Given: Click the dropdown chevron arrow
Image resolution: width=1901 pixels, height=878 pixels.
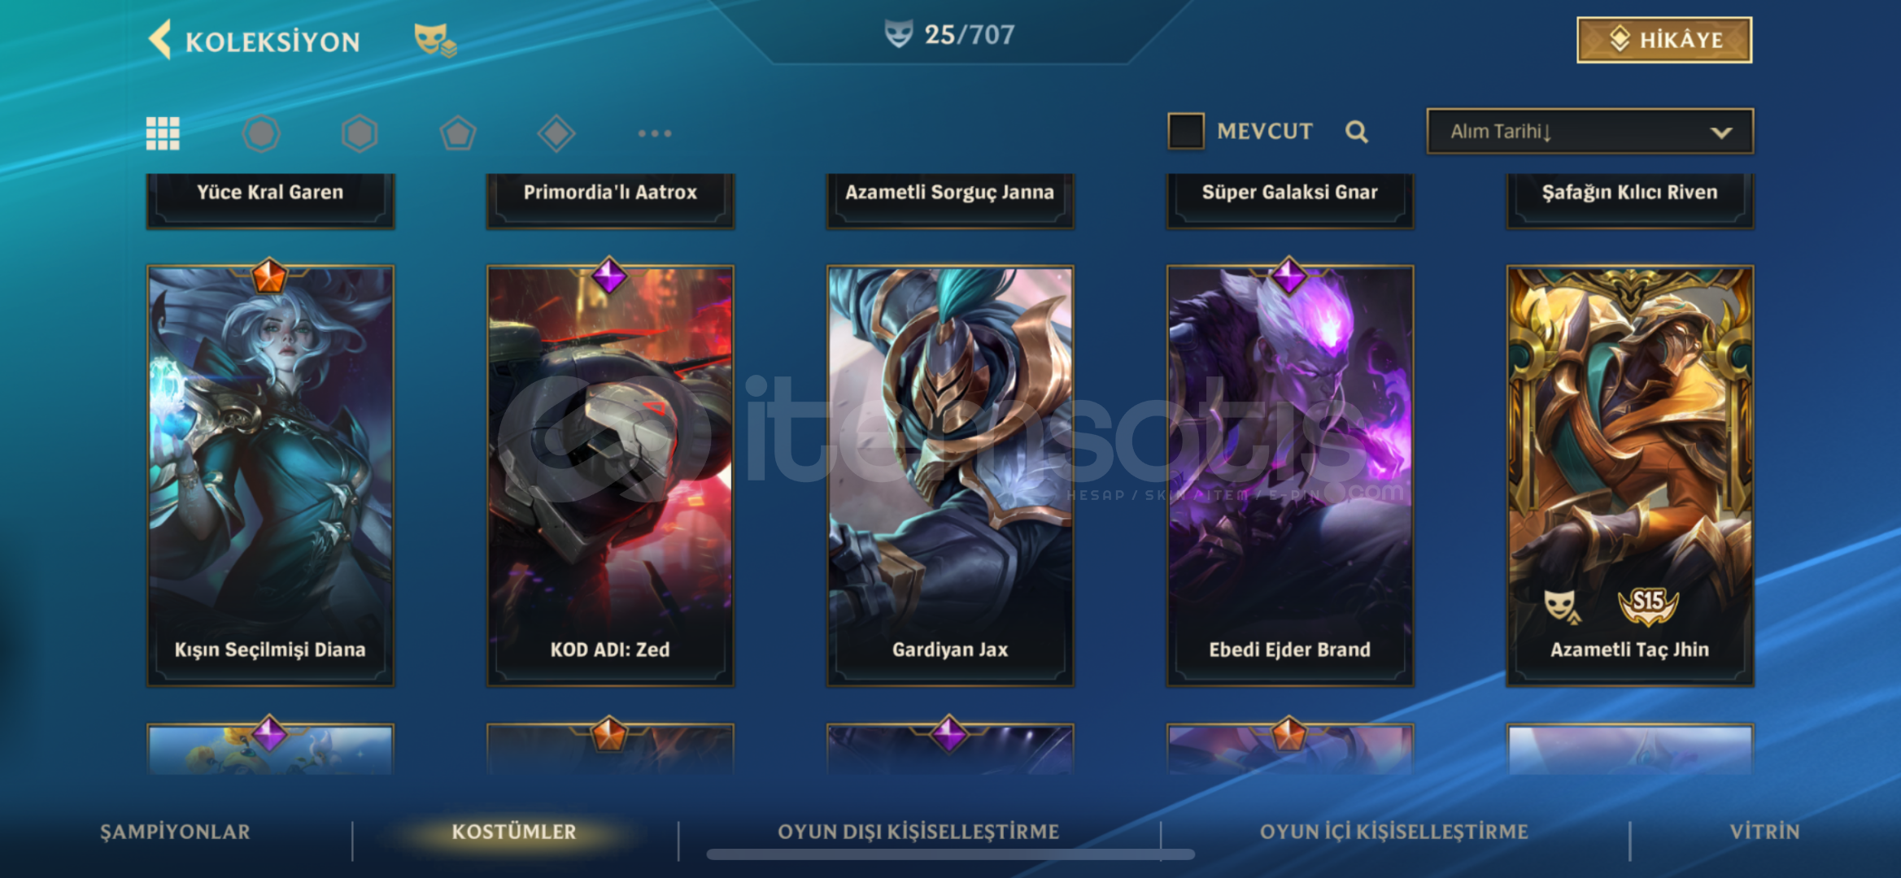Looking at the screenshot, I should tap(1720, 133).
